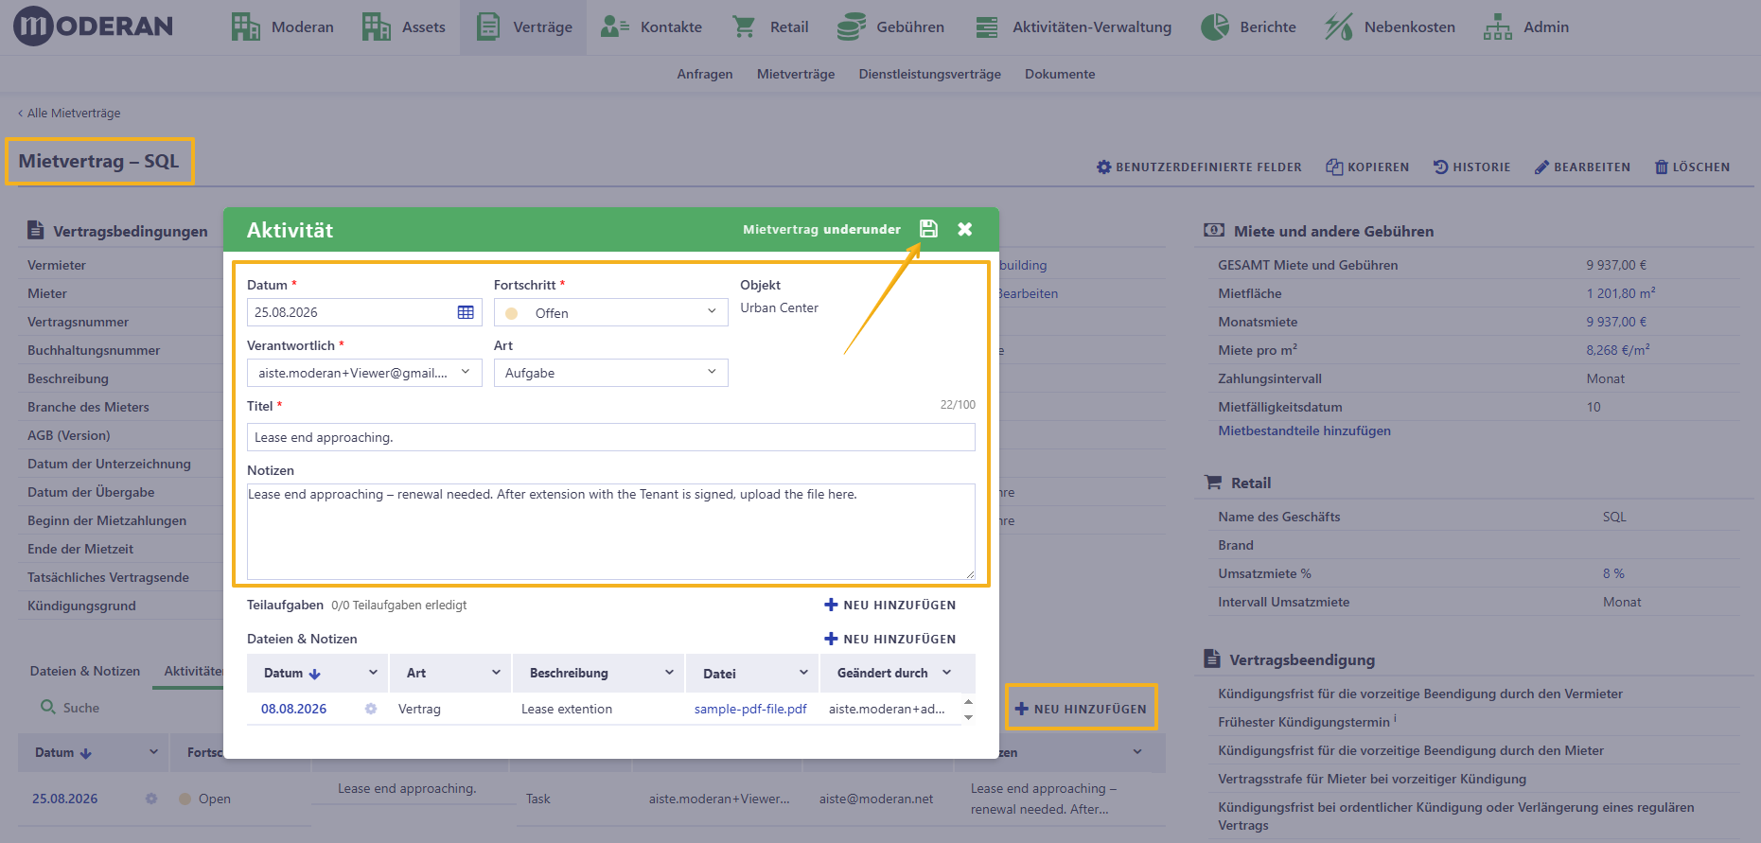
Task: Click the Offen status color dot
Action: tap(512, 313)
